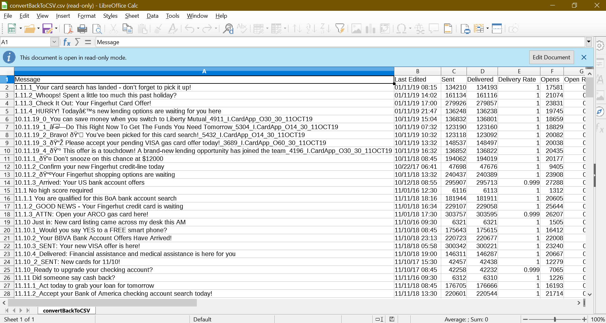
Task: Select the 'Delivery Rate' header cell
Action: click(519, 79)
